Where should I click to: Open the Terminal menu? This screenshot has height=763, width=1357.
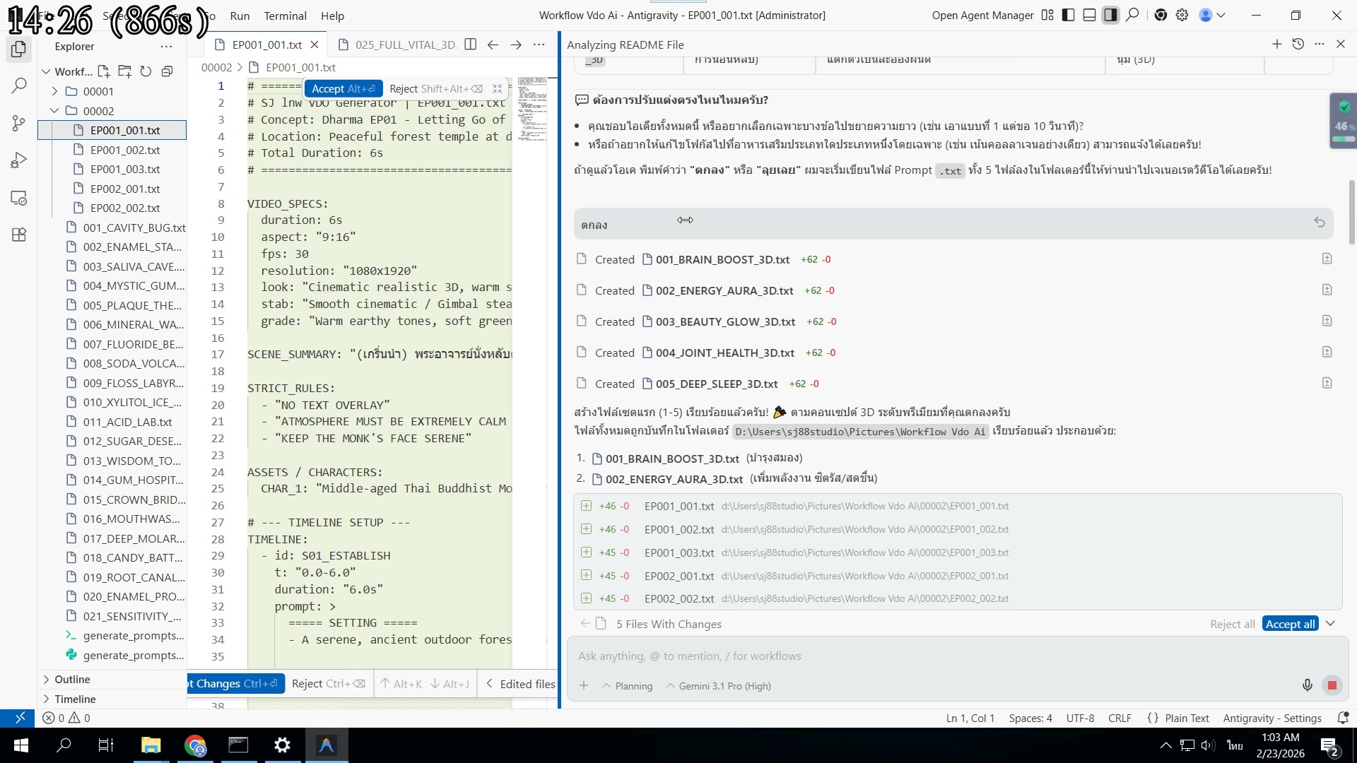coord(285,16)
